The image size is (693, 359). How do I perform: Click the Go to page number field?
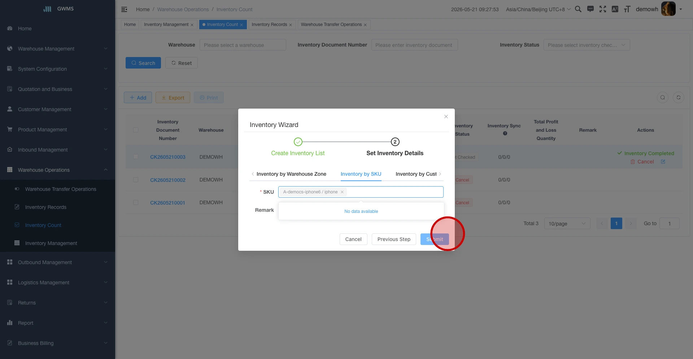670,224
